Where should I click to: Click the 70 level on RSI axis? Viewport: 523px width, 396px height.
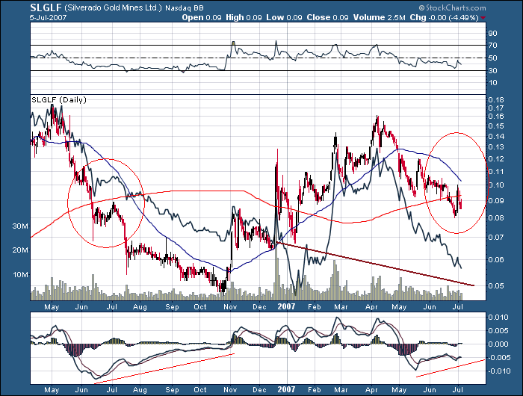tap(492, 46)
